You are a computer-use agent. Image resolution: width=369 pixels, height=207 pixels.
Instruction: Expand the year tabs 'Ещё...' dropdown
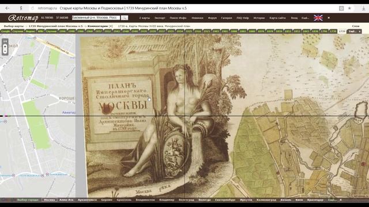coord(352,31)
